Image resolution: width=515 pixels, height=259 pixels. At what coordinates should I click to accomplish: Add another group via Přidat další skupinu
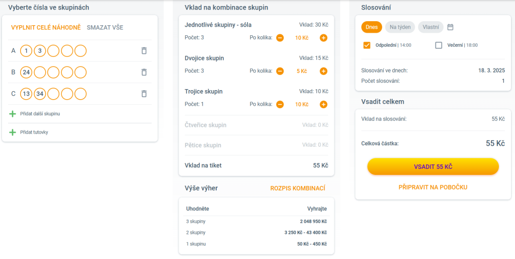[40, 114]
